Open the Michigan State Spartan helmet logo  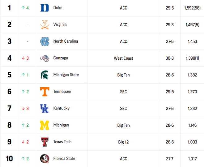coord(45,75)
